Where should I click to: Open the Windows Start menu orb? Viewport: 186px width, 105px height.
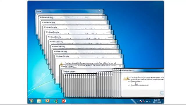[31, 101]
